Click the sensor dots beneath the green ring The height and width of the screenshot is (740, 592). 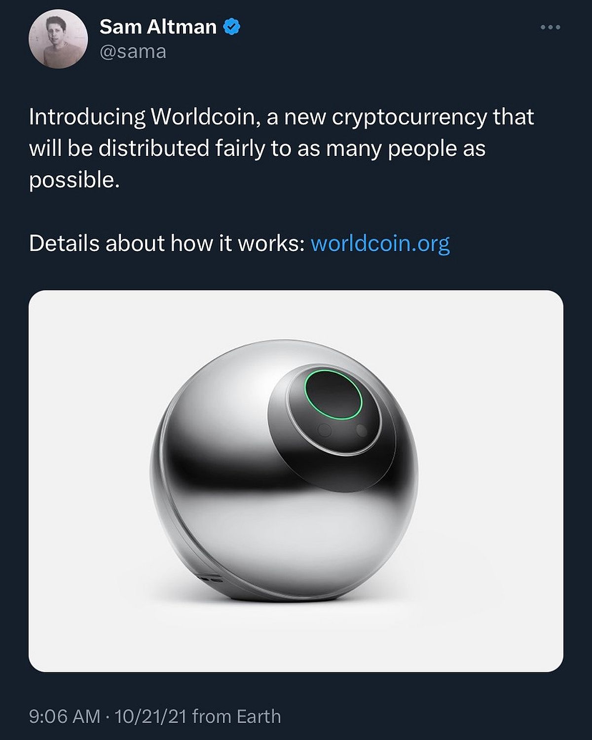tap(343, 430)
